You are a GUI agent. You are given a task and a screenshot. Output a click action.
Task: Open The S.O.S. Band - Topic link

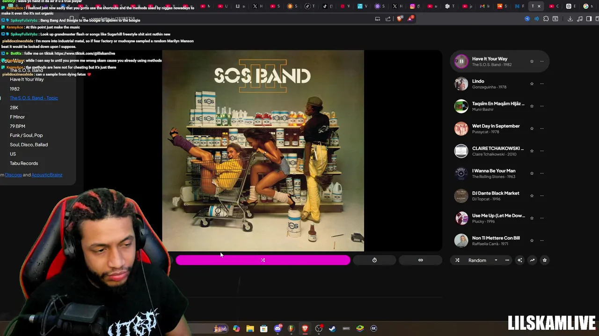[34, 98]
